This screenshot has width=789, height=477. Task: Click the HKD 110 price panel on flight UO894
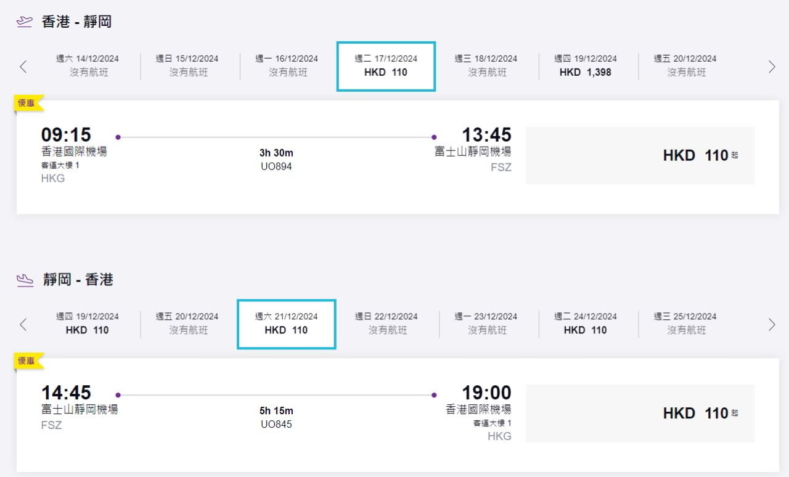tap(640, 155)
